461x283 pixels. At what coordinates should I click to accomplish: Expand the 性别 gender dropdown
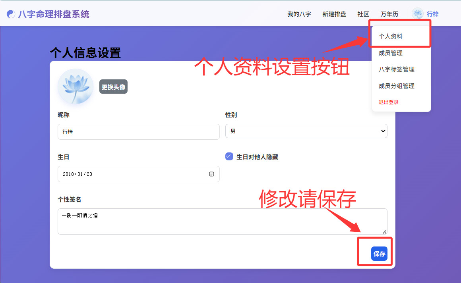(306, 131)
